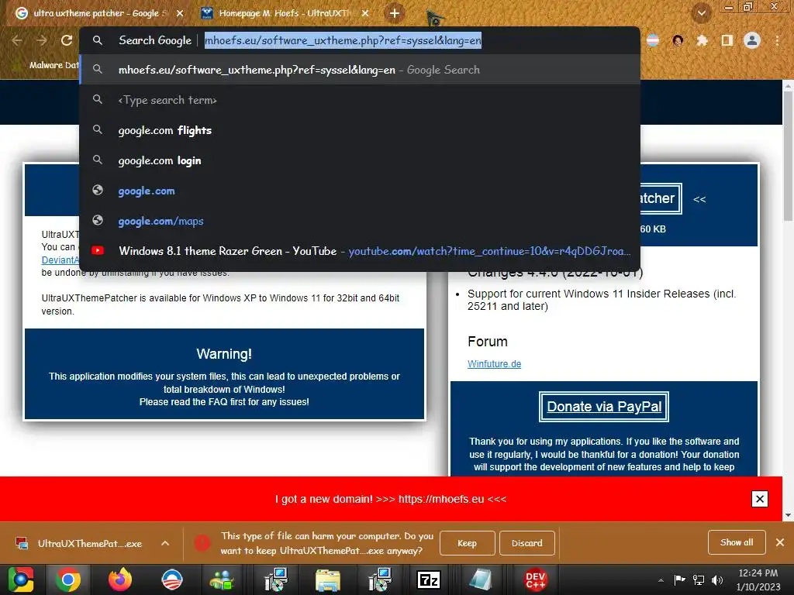
Task: Select the 'mhoefs.eu/software_uxtheme.php' Google Search suggestion
Action: [x=360, y=70]
